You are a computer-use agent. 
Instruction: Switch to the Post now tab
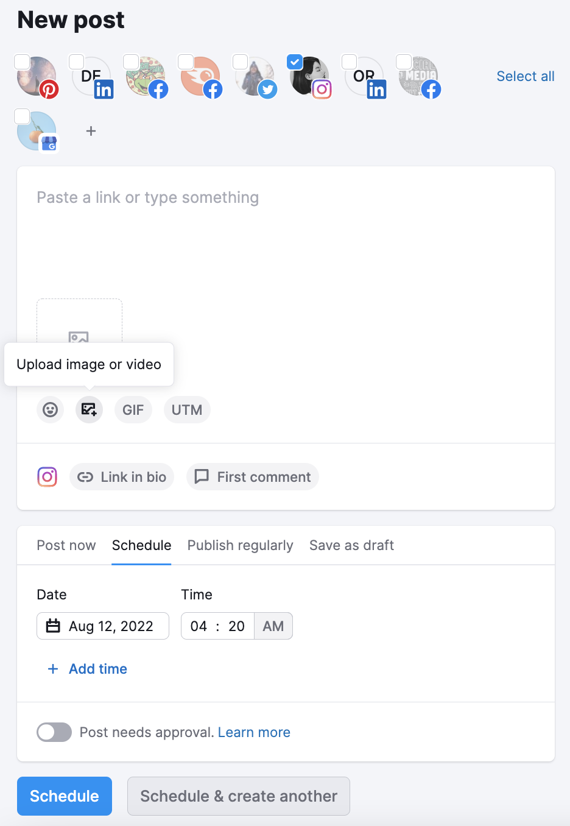pos(66,545)
